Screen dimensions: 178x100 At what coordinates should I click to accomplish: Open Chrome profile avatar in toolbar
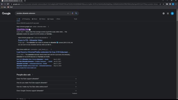[x=173, y=4]
